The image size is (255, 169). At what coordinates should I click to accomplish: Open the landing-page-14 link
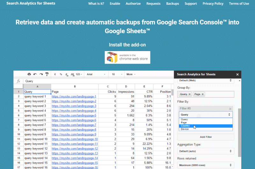(75, 158)
